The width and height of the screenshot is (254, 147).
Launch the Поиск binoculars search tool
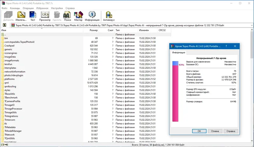point(67,16)
